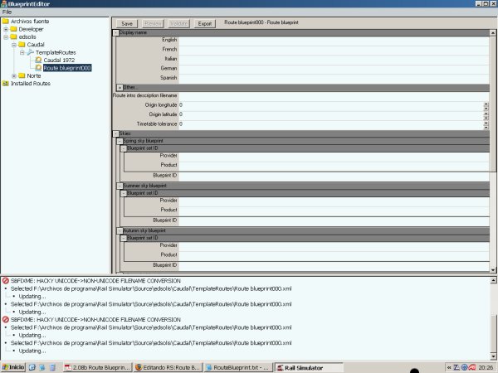The image size is (498, 373).
Task: Expand the Norte folder node
Action: point(14,76)
